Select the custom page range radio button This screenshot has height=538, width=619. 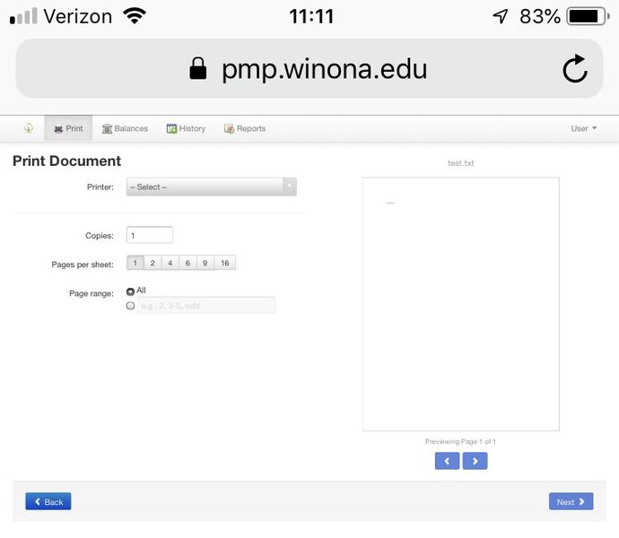(x=131, y=306)
